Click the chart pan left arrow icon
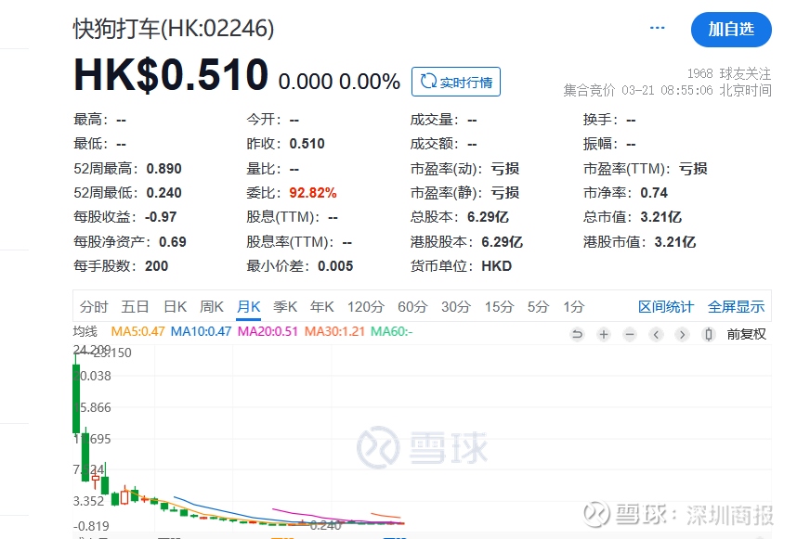Screen dimensions: 797x539 coord(656,335)
